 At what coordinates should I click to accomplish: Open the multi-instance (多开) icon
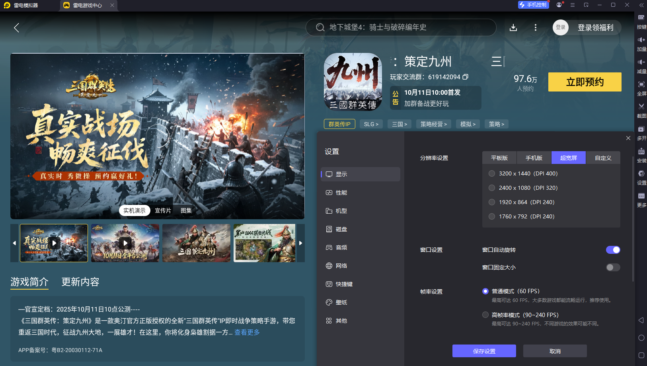point(641,129)
